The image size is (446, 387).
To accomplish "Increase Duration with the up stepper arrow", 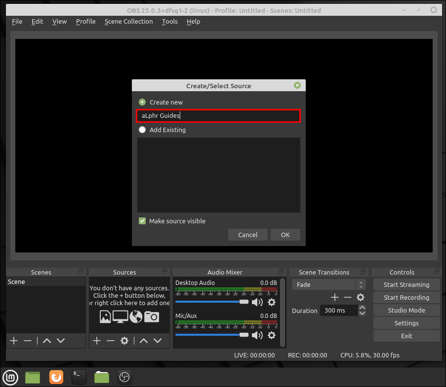I will pyautogui.click(x=362, y=308).
